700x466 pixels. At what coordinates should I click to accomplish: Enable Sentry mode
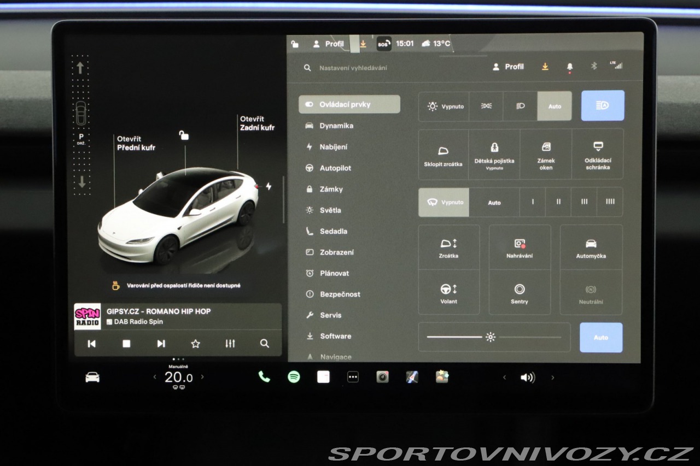519,293
